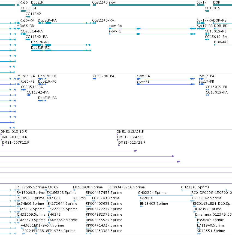Screen dimensions: 232x235
Task: Select the DopEcR-RC transcript label
Action: (x=40, y=47)
